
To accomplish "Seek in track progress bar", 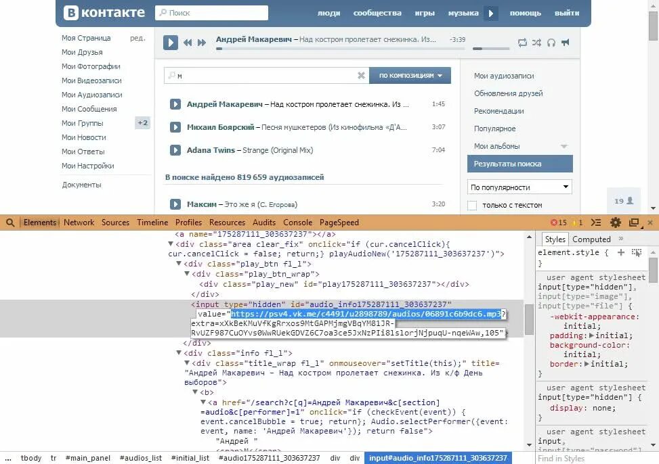I will [x=341, y=49].
